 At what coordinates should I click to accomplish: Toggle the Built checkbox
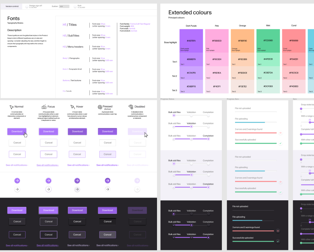[x=75, y=6]
